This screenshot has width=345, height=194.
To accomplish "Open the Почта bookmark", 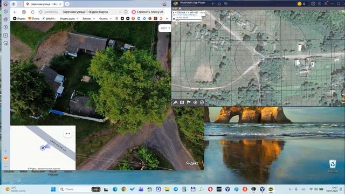I will (33, 19).
